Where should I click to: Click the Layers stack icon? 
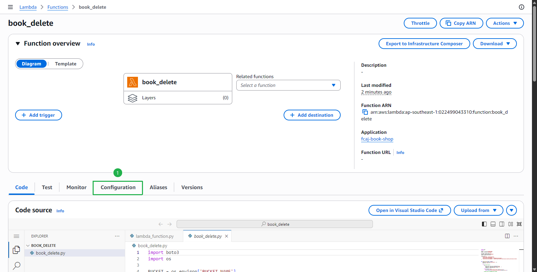point(133,98)
